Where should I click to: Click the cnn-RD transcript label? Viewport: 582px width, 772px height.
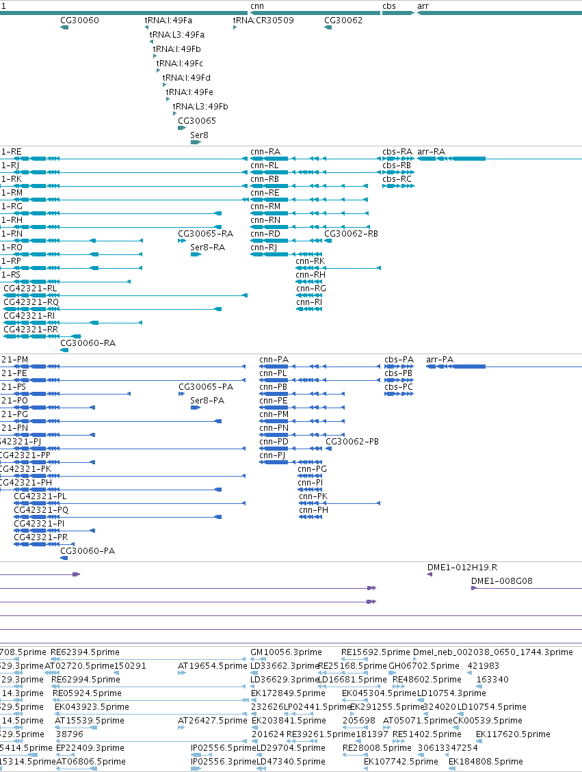tap(265, 233)
